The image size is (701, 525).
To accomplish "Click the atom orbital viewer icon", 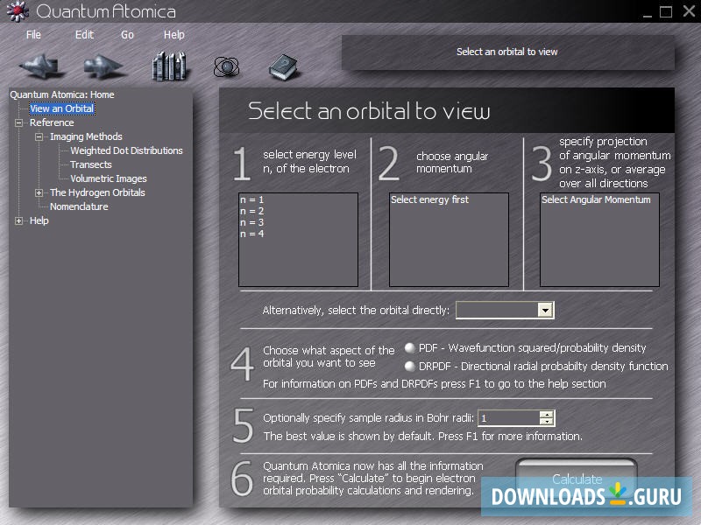I will 226,67.
